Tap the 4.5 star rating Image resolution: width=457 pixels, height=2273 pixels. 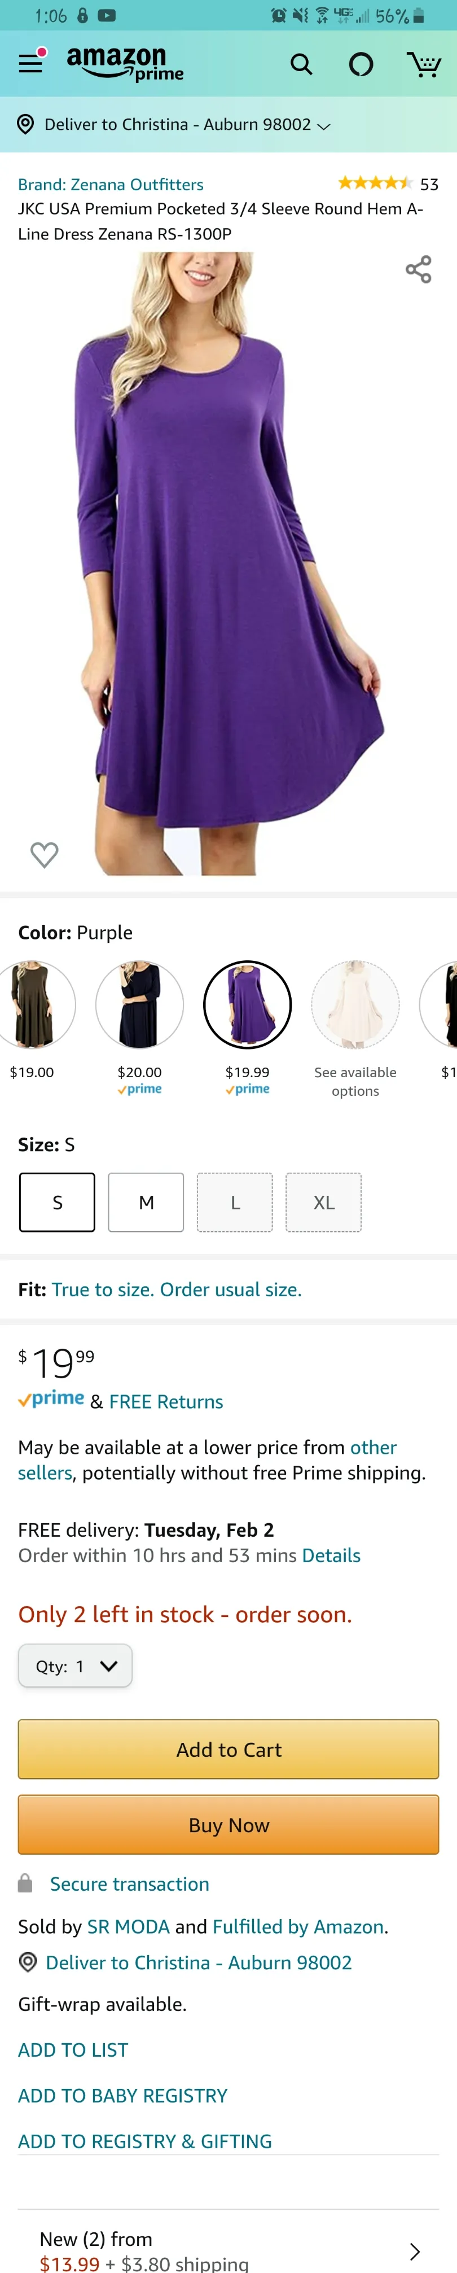[375, 183]
